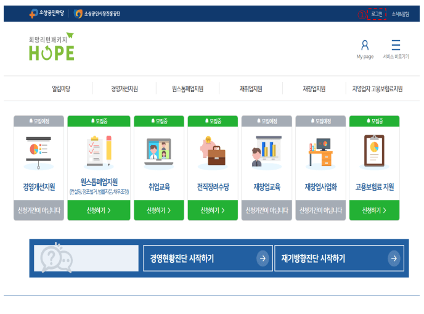This screenshot has width=424, height=314.
Task: Click the 소식&알림 link
Action: tap(400, 14)
